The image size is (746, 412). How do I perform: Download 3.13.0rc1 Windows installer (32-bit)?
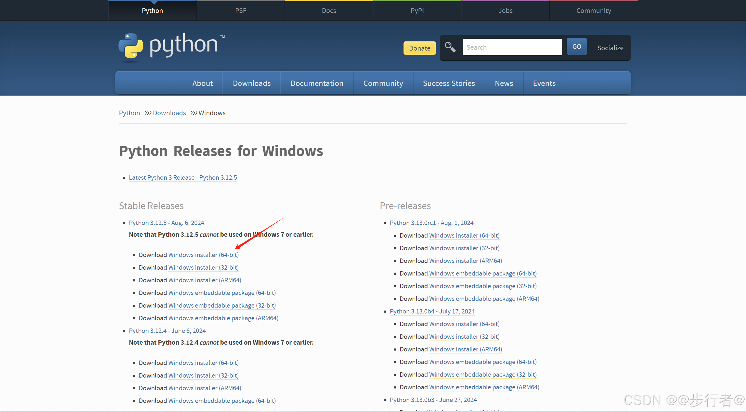(x=464, y=248)
